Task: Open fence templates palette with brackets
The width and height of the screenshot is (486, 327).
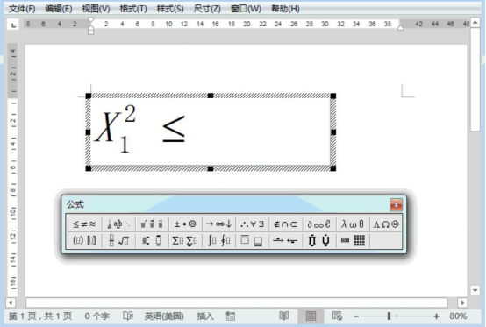Action: coord(84,240)
